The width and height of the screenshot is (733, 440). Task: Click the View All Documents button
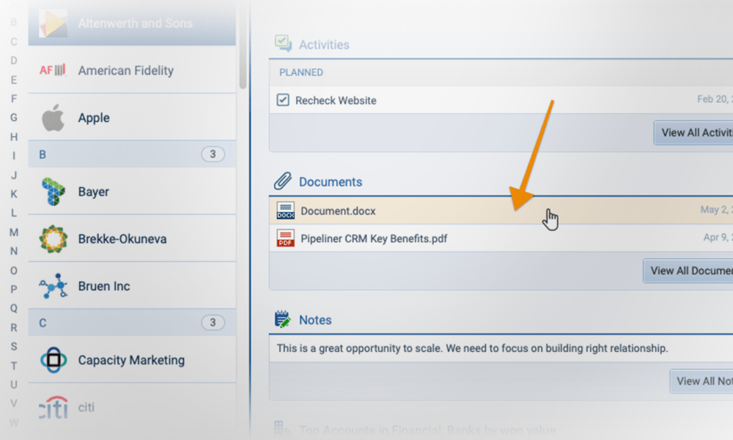click(689, 271)
